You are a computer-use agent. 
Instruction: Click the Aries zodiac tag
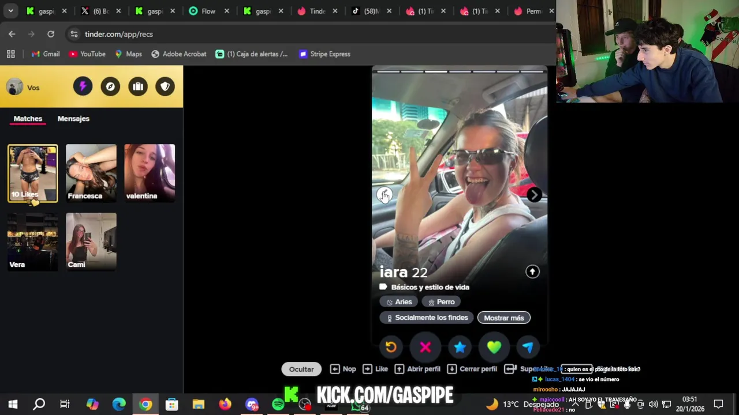tap(399, 301)
